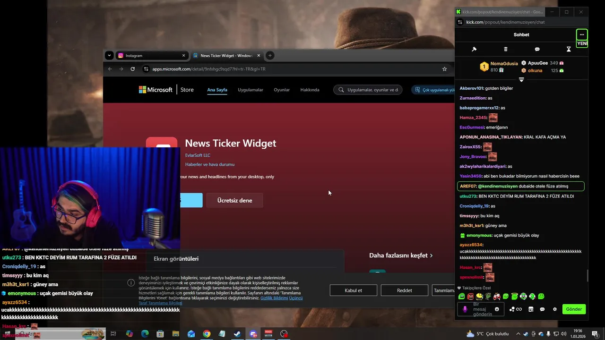This screenshot has height=340, width=605.
Task: Click olkuna in the gift leaderboard
Action: 535,70
